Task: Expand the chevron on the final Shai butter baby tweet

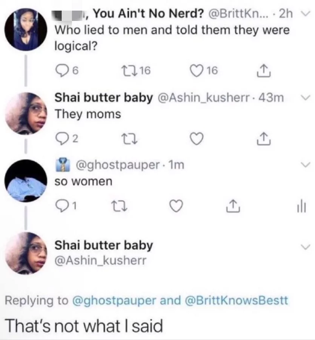Action: point(306,247)
